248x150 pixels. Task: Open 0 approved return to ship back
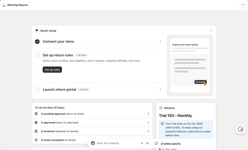click(x=92, y=122)
